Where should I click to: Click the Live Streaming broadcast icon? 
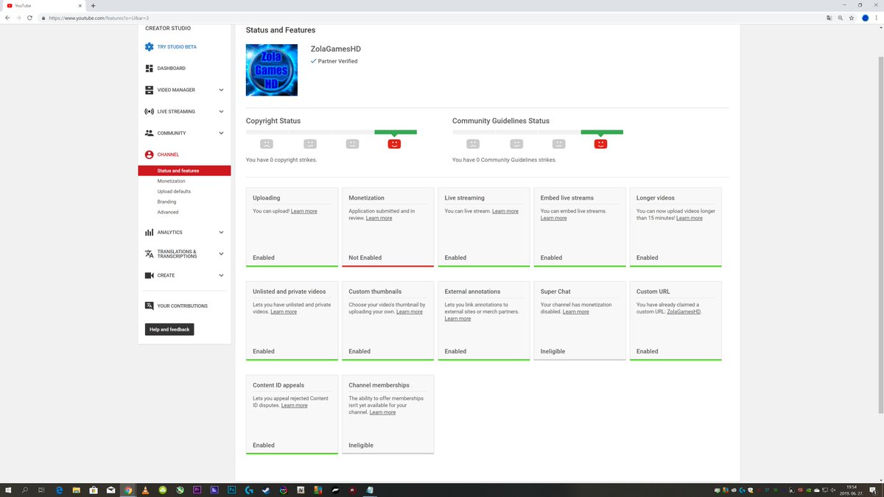[150, 112]
